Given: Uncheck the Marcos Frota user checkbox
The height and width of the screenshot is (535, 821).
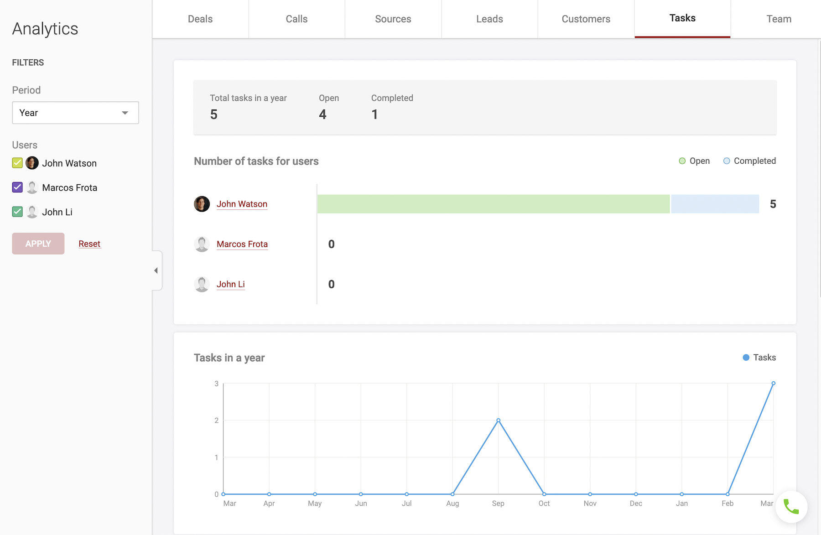Looking at the screenshot, I should coord(17,187).
